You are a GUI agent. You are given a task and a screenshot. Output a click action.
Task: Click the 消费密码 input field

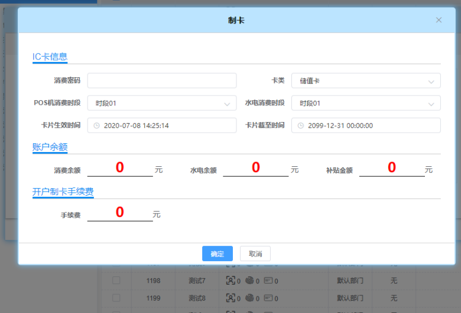tap(161, 81)
